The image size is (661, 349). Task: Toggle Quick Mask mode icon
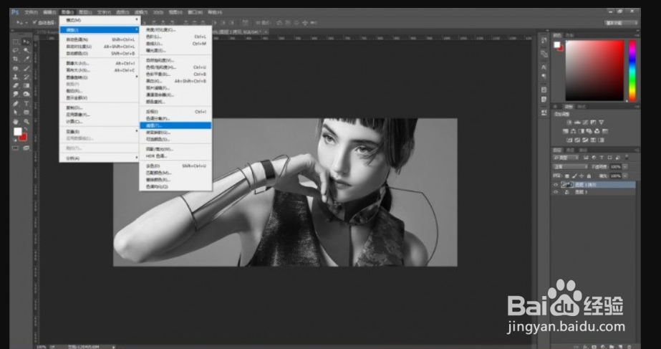[16, 148]
